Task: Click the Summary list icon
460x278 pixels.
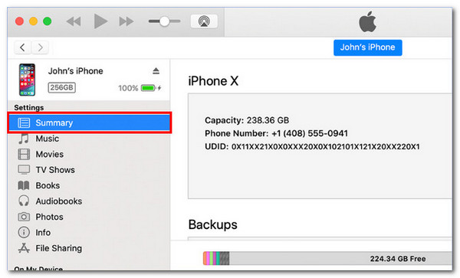Action: click(x=24, y=123)
